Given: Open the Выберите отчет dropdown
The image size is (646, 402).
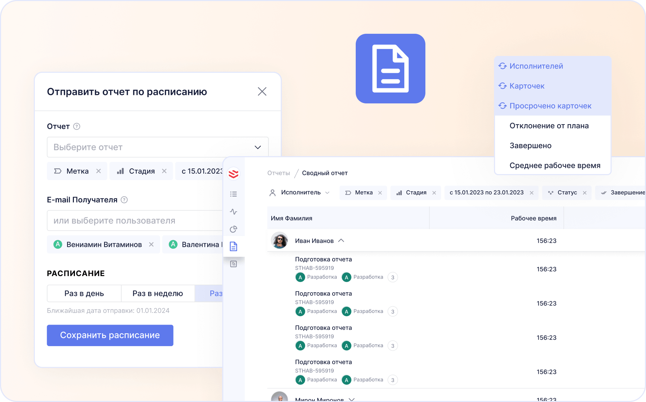Looking at the screenshot, I should click(x=158, y=147).
